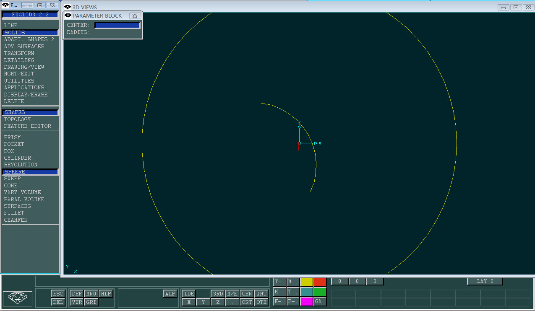Click the Y axis button
This screenshot has height=311, width=535.
point(204,302)
